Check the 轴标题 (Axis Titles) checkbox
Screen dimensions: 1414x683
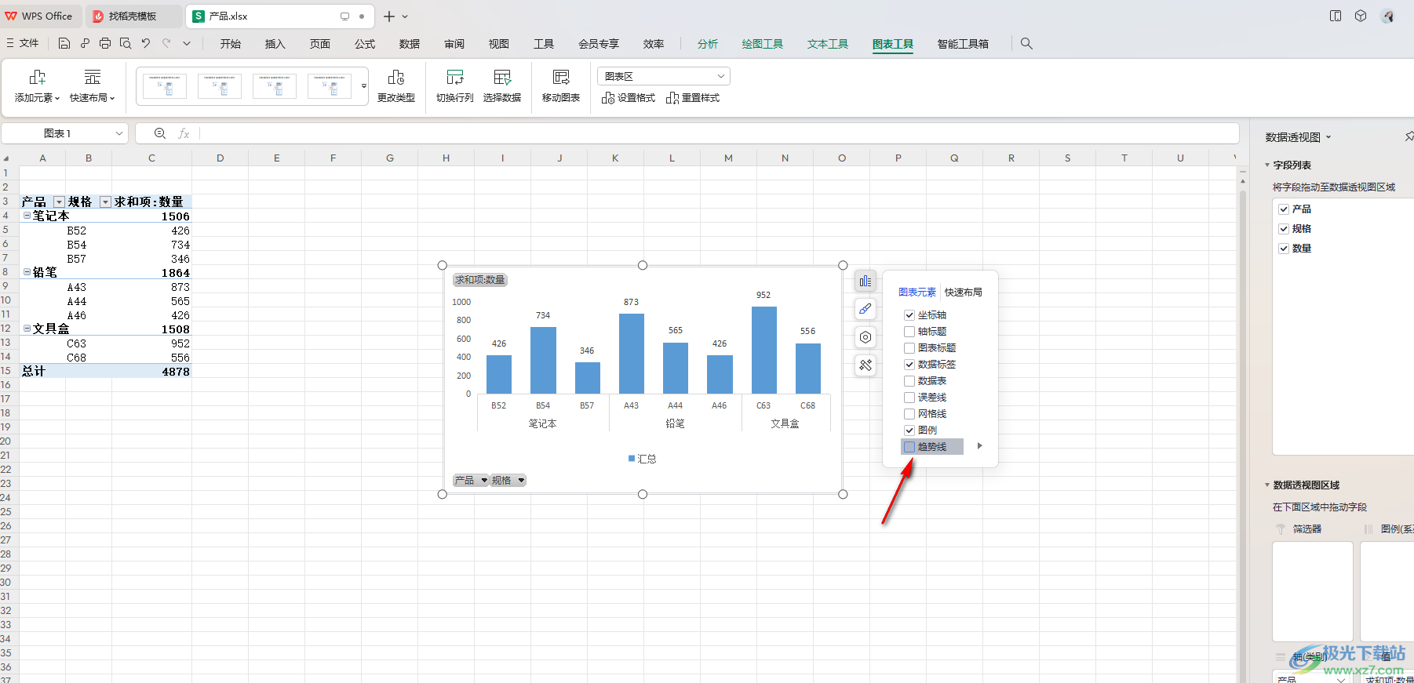point(909,332)
